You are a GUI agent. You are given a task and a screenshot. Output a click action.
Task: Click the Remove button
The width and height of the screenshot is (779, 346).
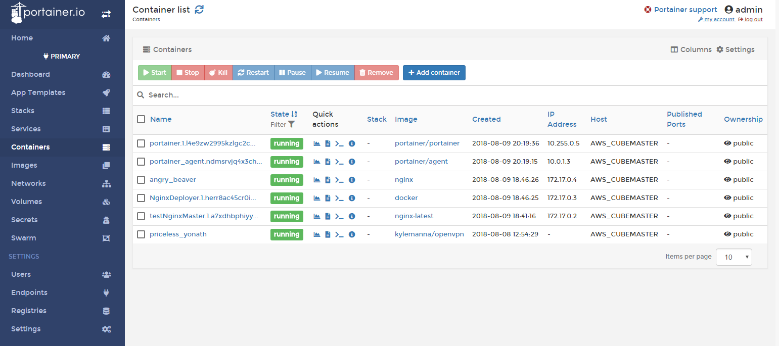pyautogui.click(x=377, y=73)
